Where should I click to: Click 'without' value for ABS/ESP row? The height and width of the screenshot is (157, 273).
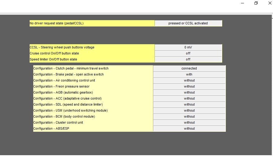click(189, 128)
